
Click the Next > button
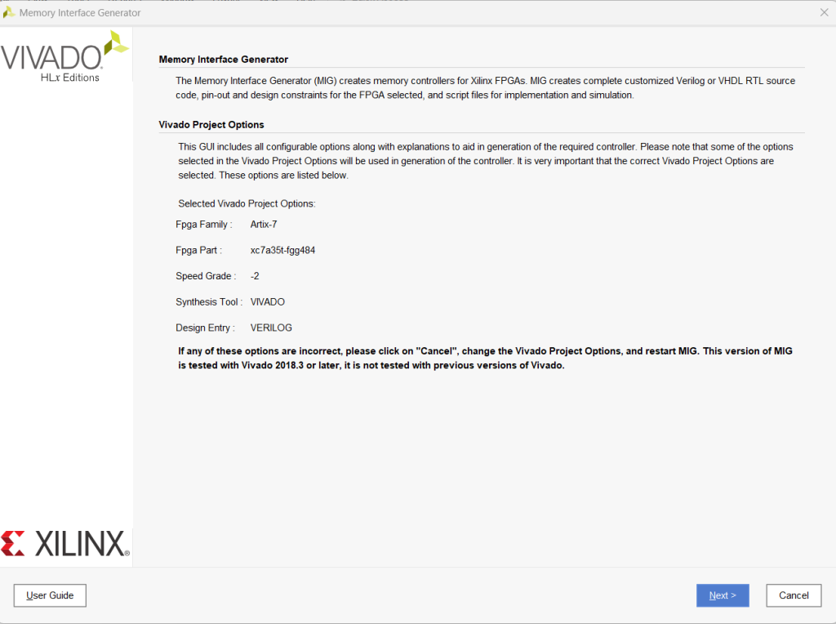(x=723, y=595)
